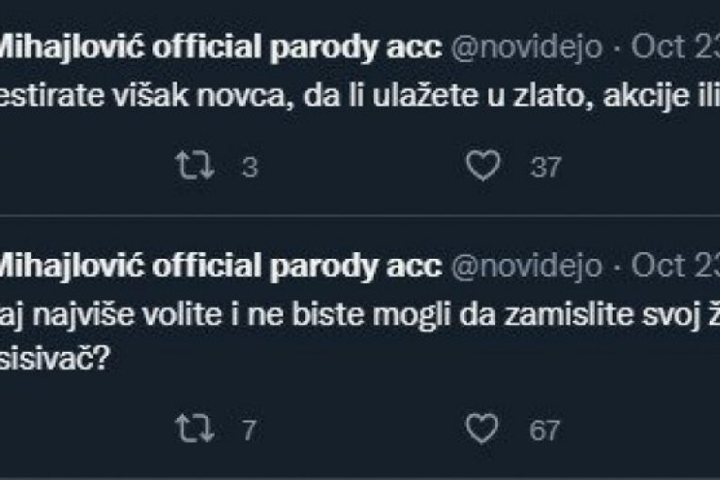Retweet the tweet about investing in zlato
720x480 pixels.
pos(194,167)
